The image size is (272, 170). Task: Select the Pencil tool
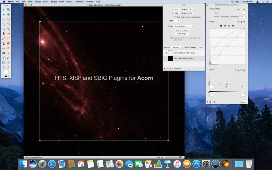[x=8, y=38]
